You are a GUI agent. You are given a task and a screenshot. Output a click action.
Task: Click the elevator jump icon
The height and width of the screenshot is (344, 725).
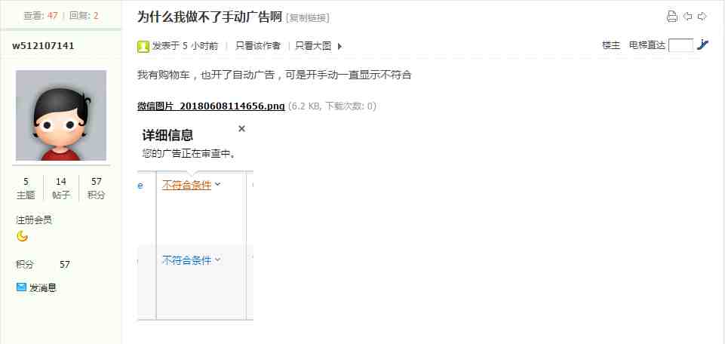click(703, 45)
